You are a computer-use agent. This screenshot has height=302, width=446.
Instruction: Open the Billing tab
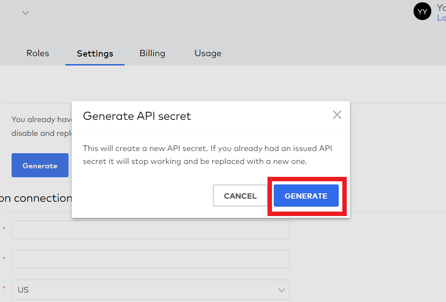pyautogui.click(x=152, y=53)
